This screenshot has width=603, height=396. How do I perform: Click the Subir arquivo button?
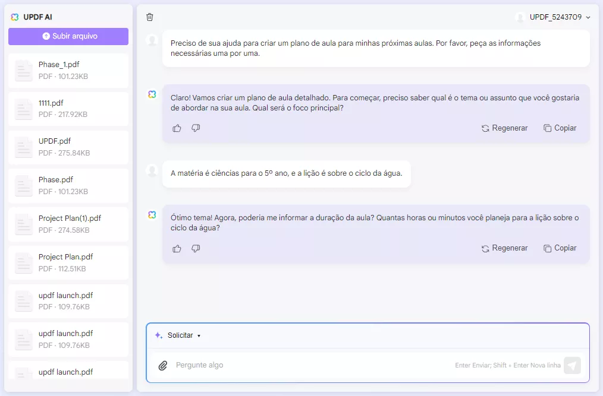click(68, 37)
